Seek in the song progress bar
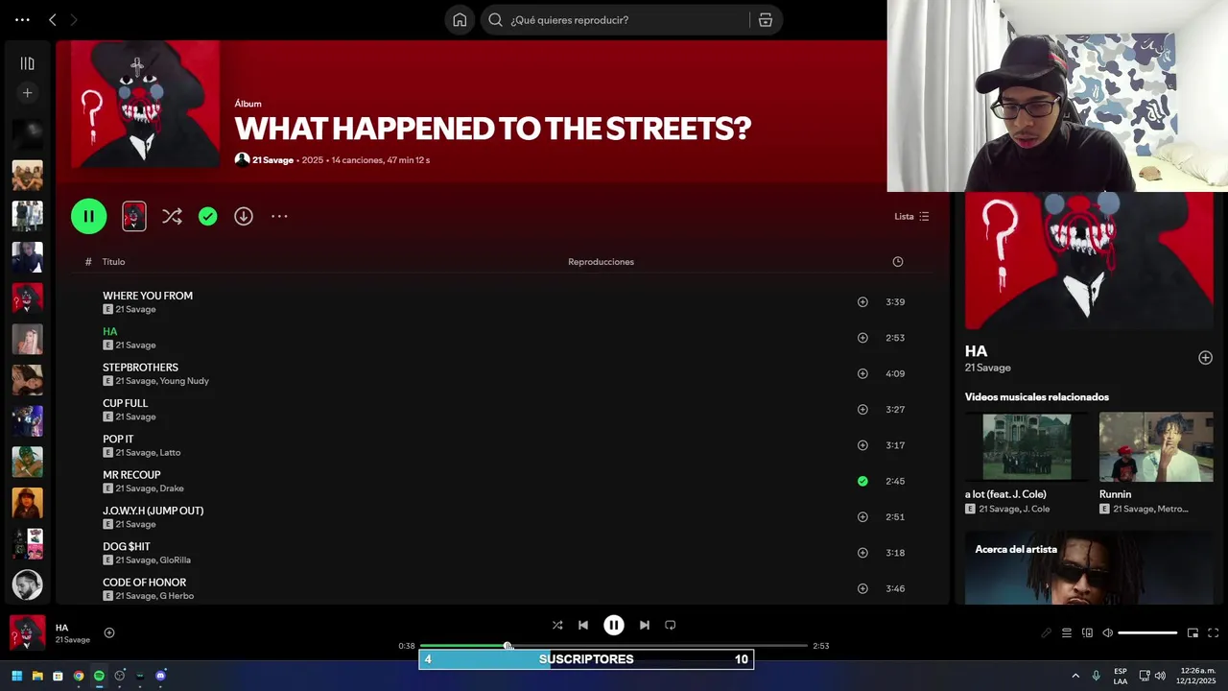The height and width of the screenshot is (691, 1228). coord(614,646)
